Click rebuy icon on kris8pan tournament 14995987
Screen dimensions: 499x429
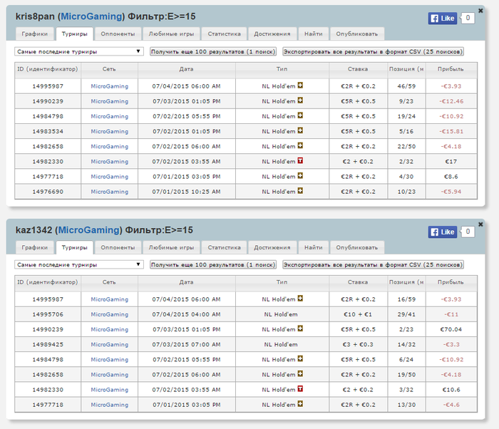pos(300,86)
